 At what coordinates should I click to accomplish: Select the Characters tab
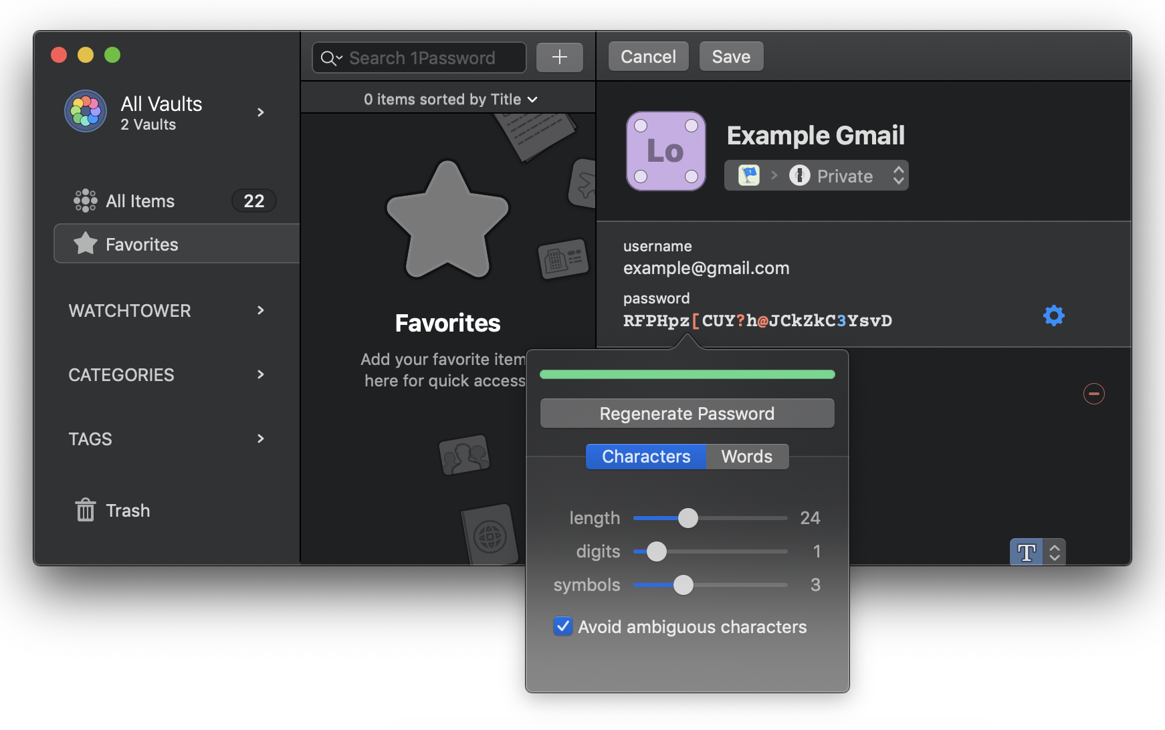[646, 457]
